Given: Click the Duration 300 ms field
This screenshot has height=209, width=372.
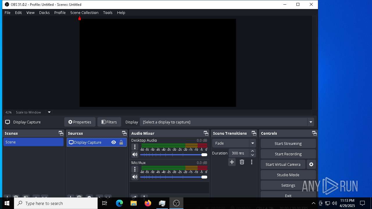Looking at the screenshot, I should point(239,153).
